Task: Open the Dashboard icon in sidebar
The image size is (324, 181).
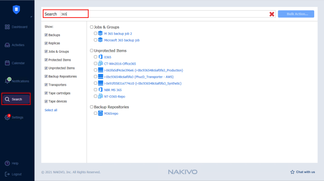Action: 7,27
